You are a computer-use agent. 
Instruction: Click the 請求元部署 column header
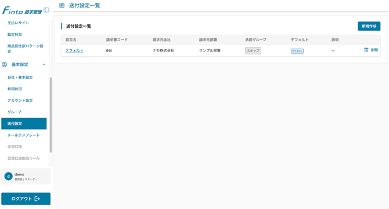tap(208, 40)
